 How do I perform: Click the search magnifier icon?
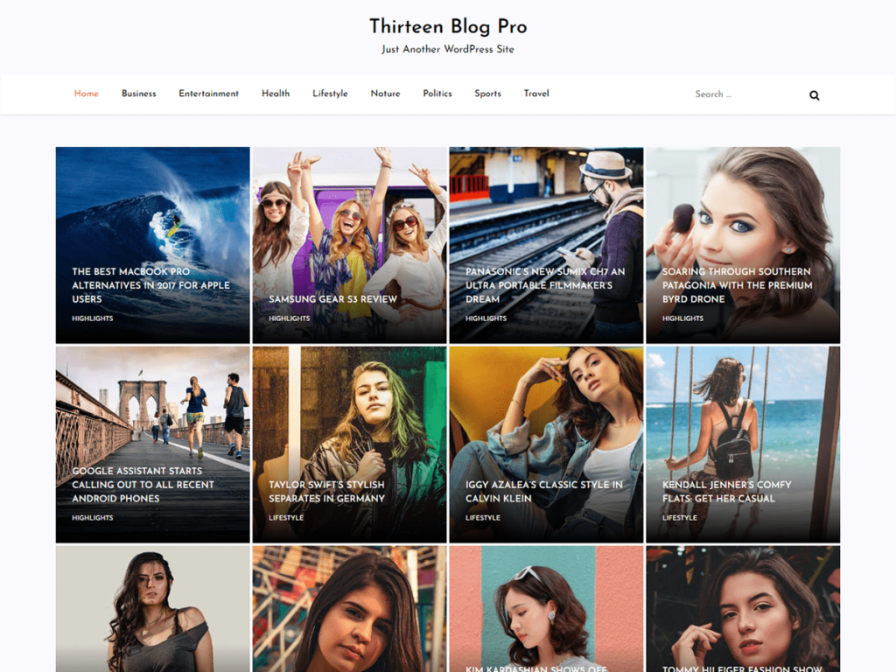click(x=815, y=95)
